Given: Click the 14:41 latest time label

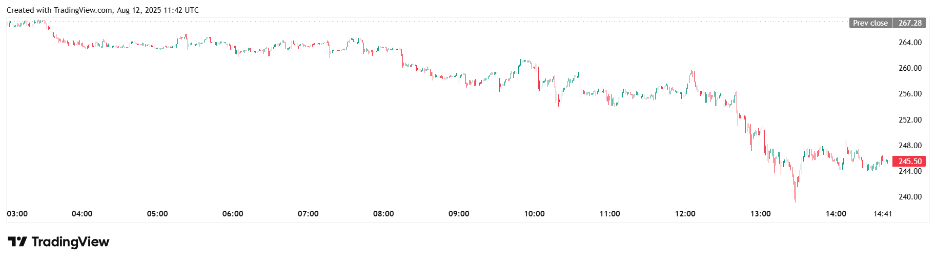Looking at the screenshot, I should [x=883, y=214].
